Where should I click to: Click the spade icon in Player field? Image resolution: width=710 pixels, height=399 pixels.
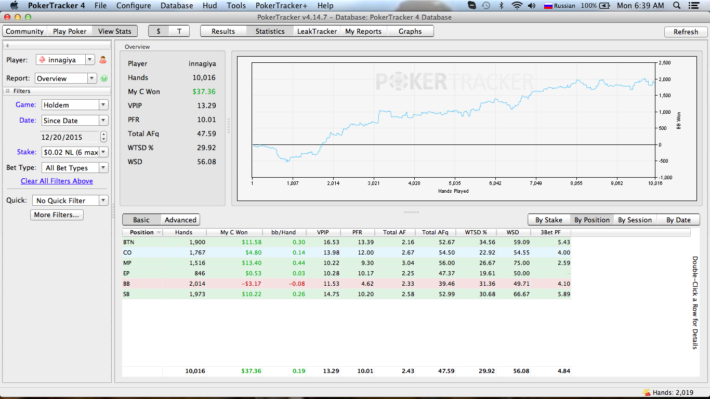point(42,60)
